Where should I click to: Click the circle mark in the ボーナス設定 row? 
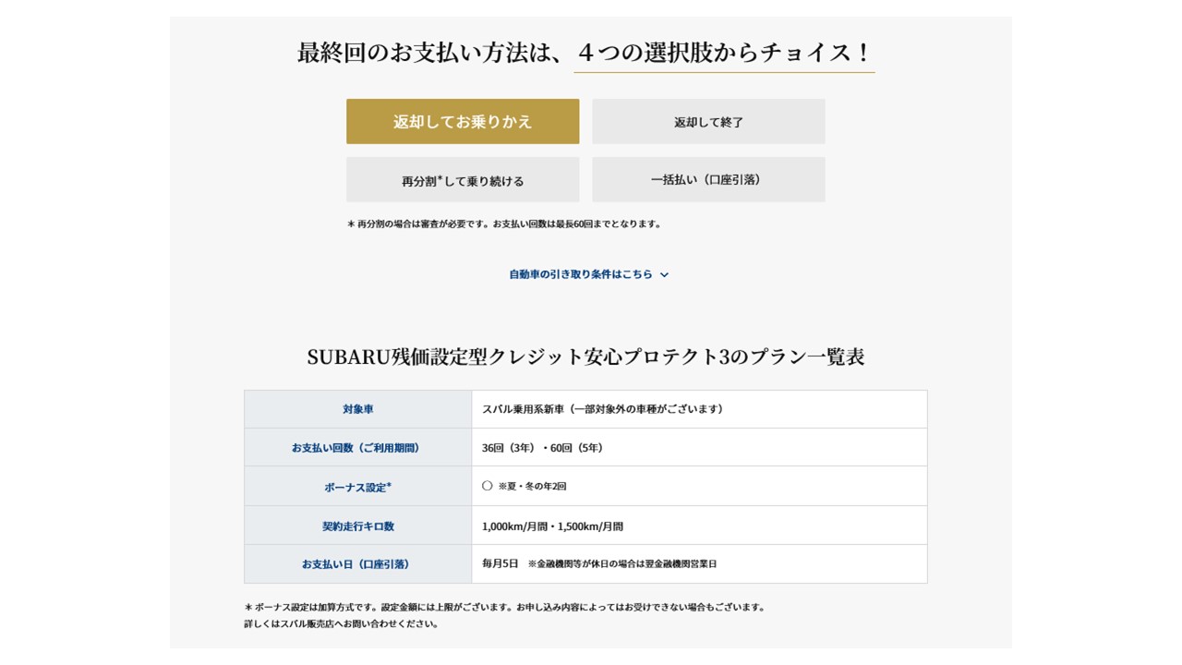(x=488, y=486)
